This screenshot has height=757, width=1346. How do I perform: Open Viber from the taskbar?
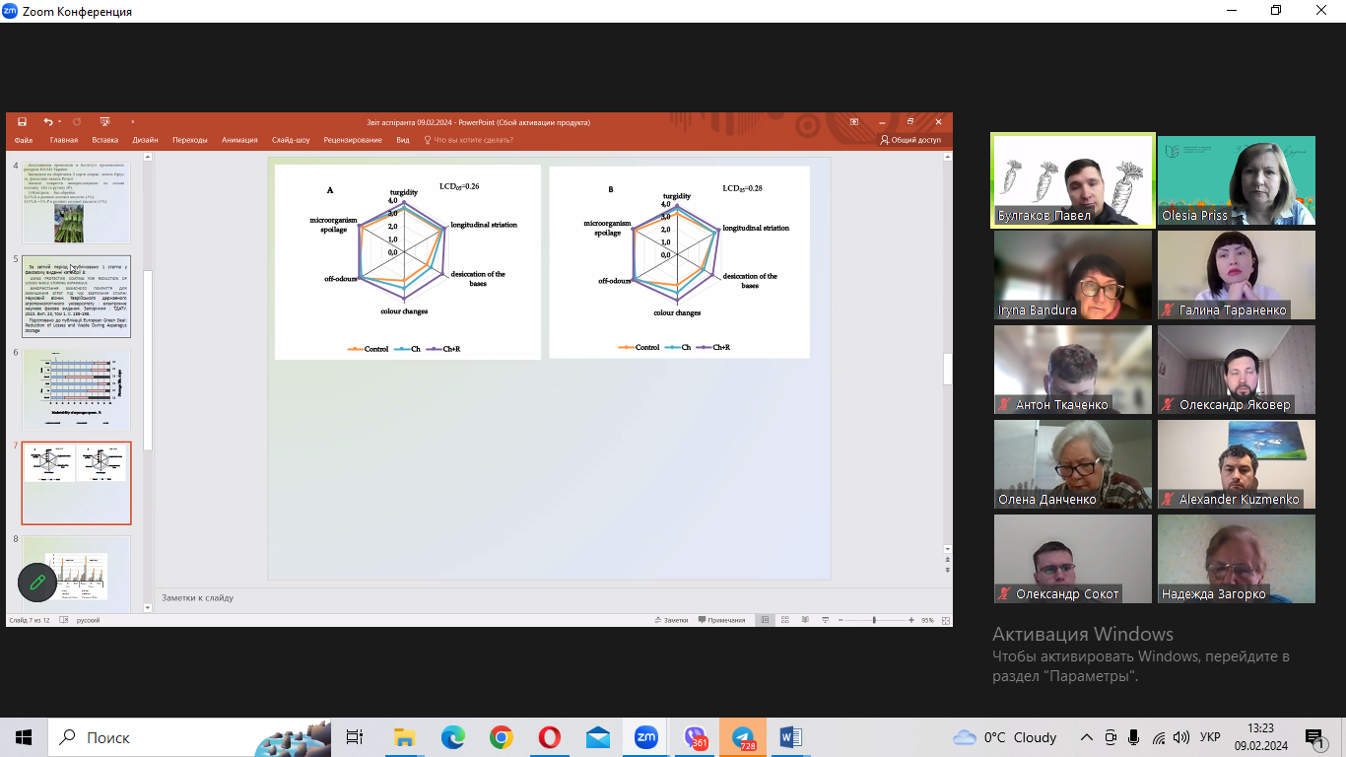[695, 737]
